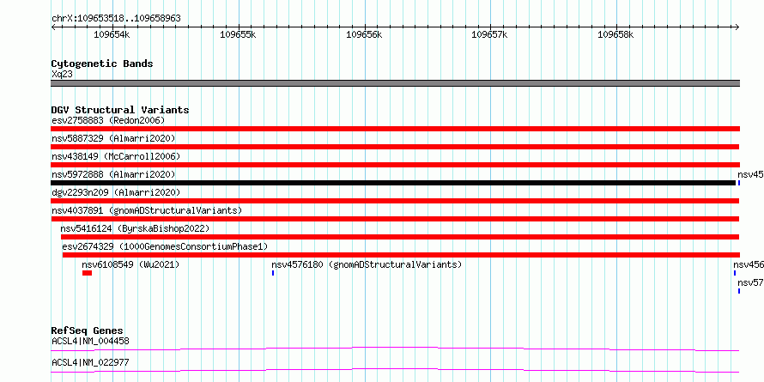Click the red bar under dgv2293n209

point(395,201)
